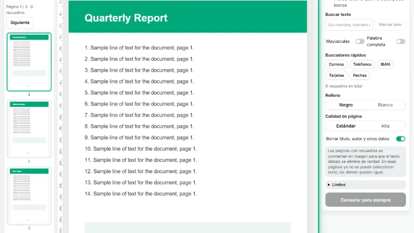The height and width of the screenshot is (233, 414).
Task: Click line 14. Sample line of text
Action: pos(141,193)
